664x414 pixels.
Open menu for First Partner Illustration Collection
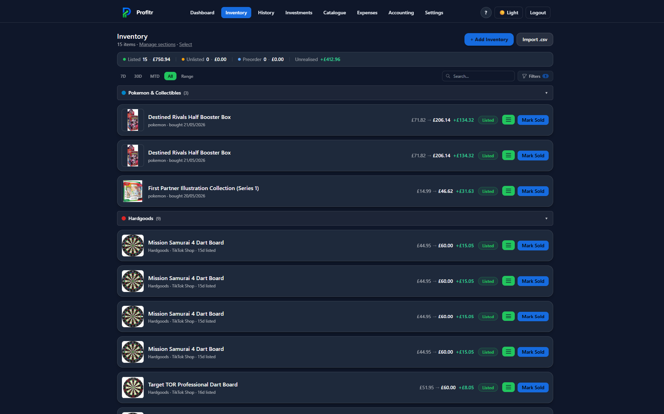click(x=508, y=191)
